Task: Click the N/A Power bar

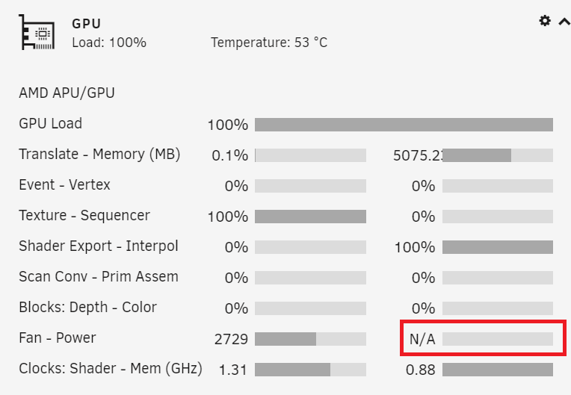Action: [498, 339]
